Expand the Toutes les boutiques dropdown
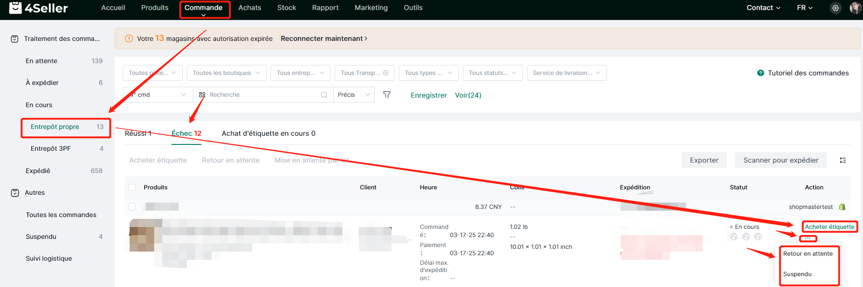 point(226,73)
